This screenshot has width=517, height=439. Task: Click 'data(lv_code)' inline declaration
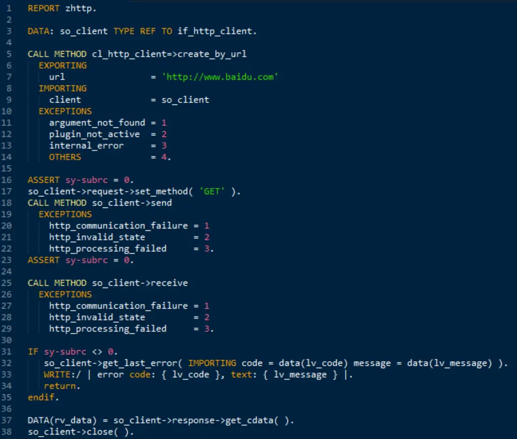coord(313,363)
